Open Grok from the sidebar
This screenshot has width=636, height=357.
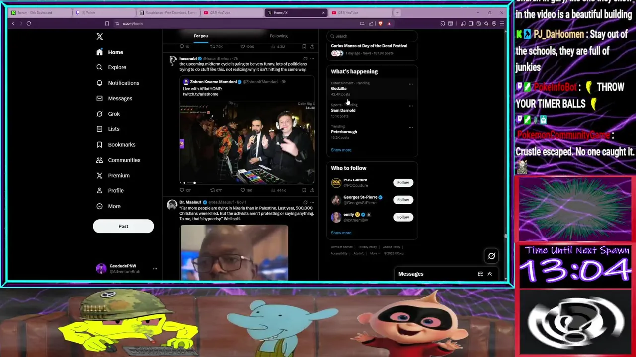pos(108,114)
